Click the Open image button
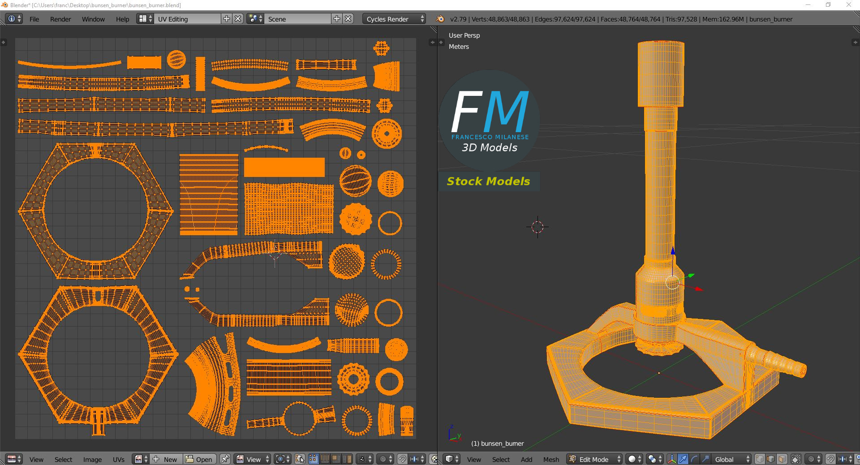Screen dimensions: 860x465 coord(199,459)
